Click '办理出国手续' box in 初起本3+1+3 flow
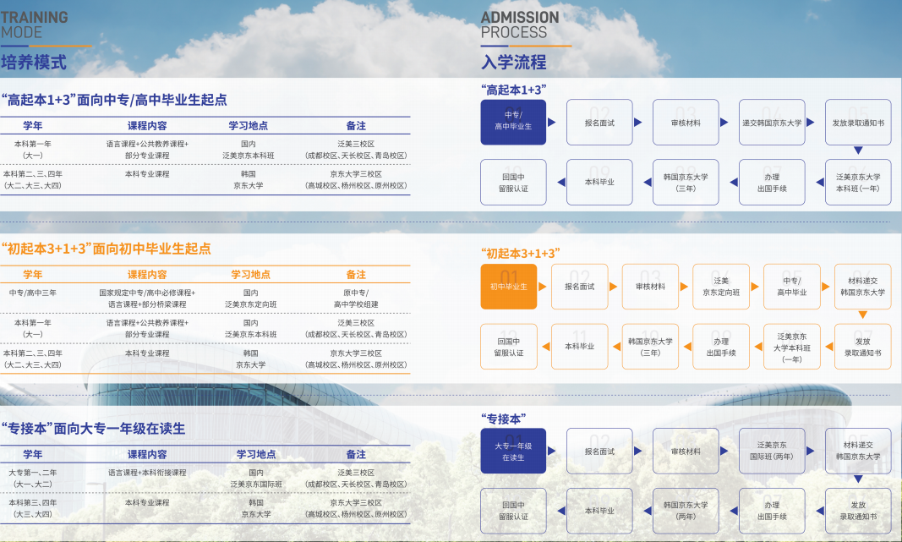The image size is (902, 542). (x=721, y=347)
